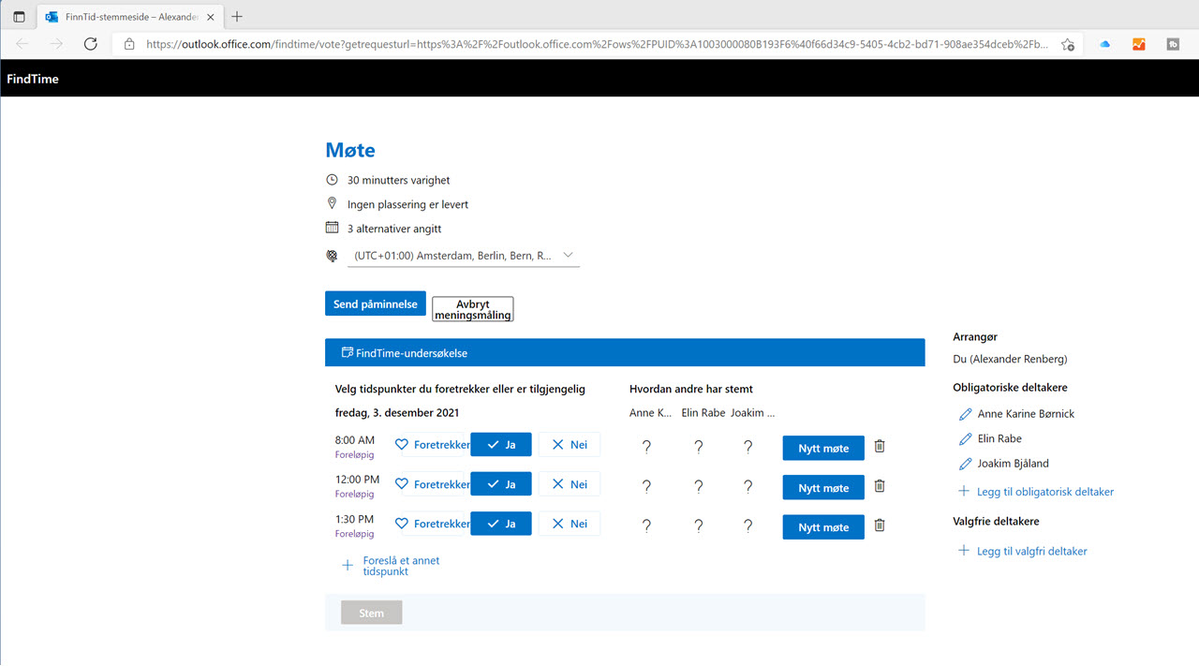
Task: Click the 30 minutters varighet text
Action: 399,180
